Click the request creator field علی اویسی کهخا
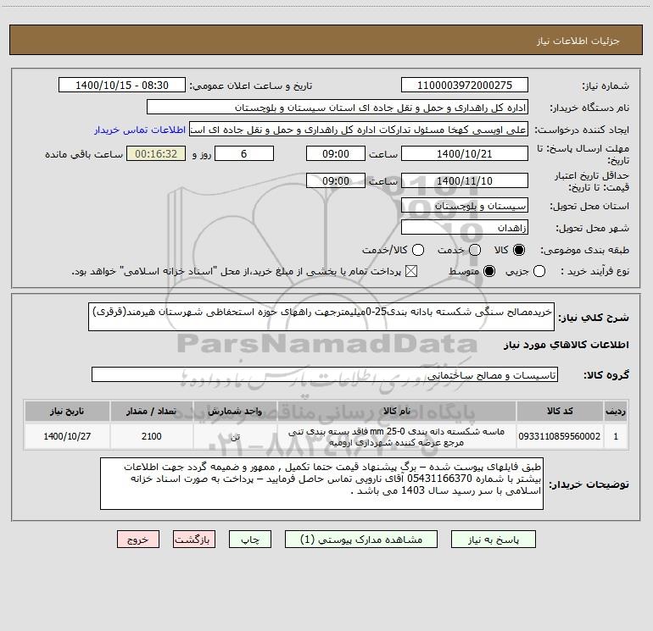This screenshot has height=631, width=653. (x=359, y=130)
